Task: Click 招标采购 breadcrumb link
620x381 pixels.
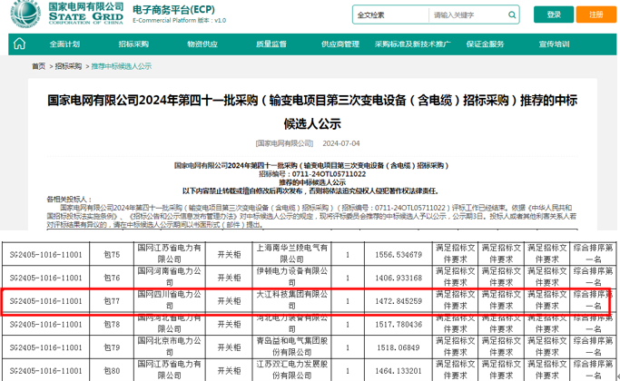Action: click(x=68, y=66)
